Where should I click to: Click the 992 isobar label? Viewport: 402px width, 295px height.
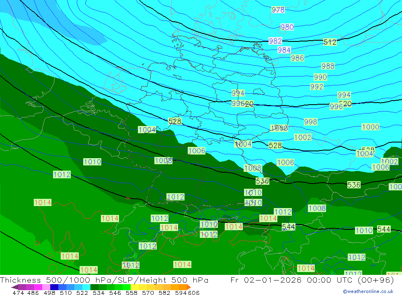[x=317, y=87]
